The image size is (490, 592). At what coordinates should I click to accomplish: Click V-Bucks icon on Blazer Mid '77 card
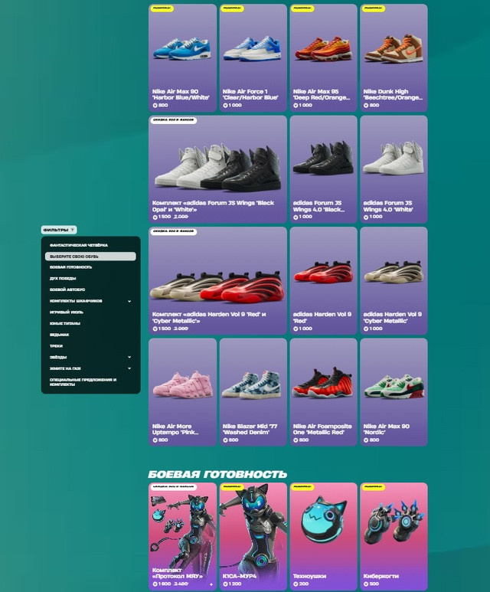[225, 440]
